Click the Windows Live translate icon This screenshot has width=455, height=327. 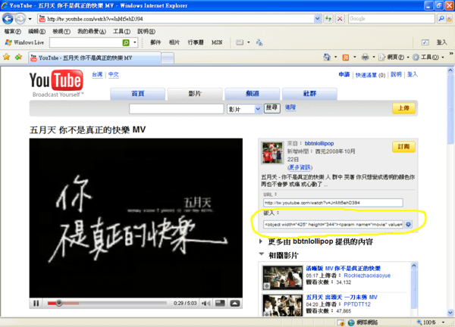point(259,42)
